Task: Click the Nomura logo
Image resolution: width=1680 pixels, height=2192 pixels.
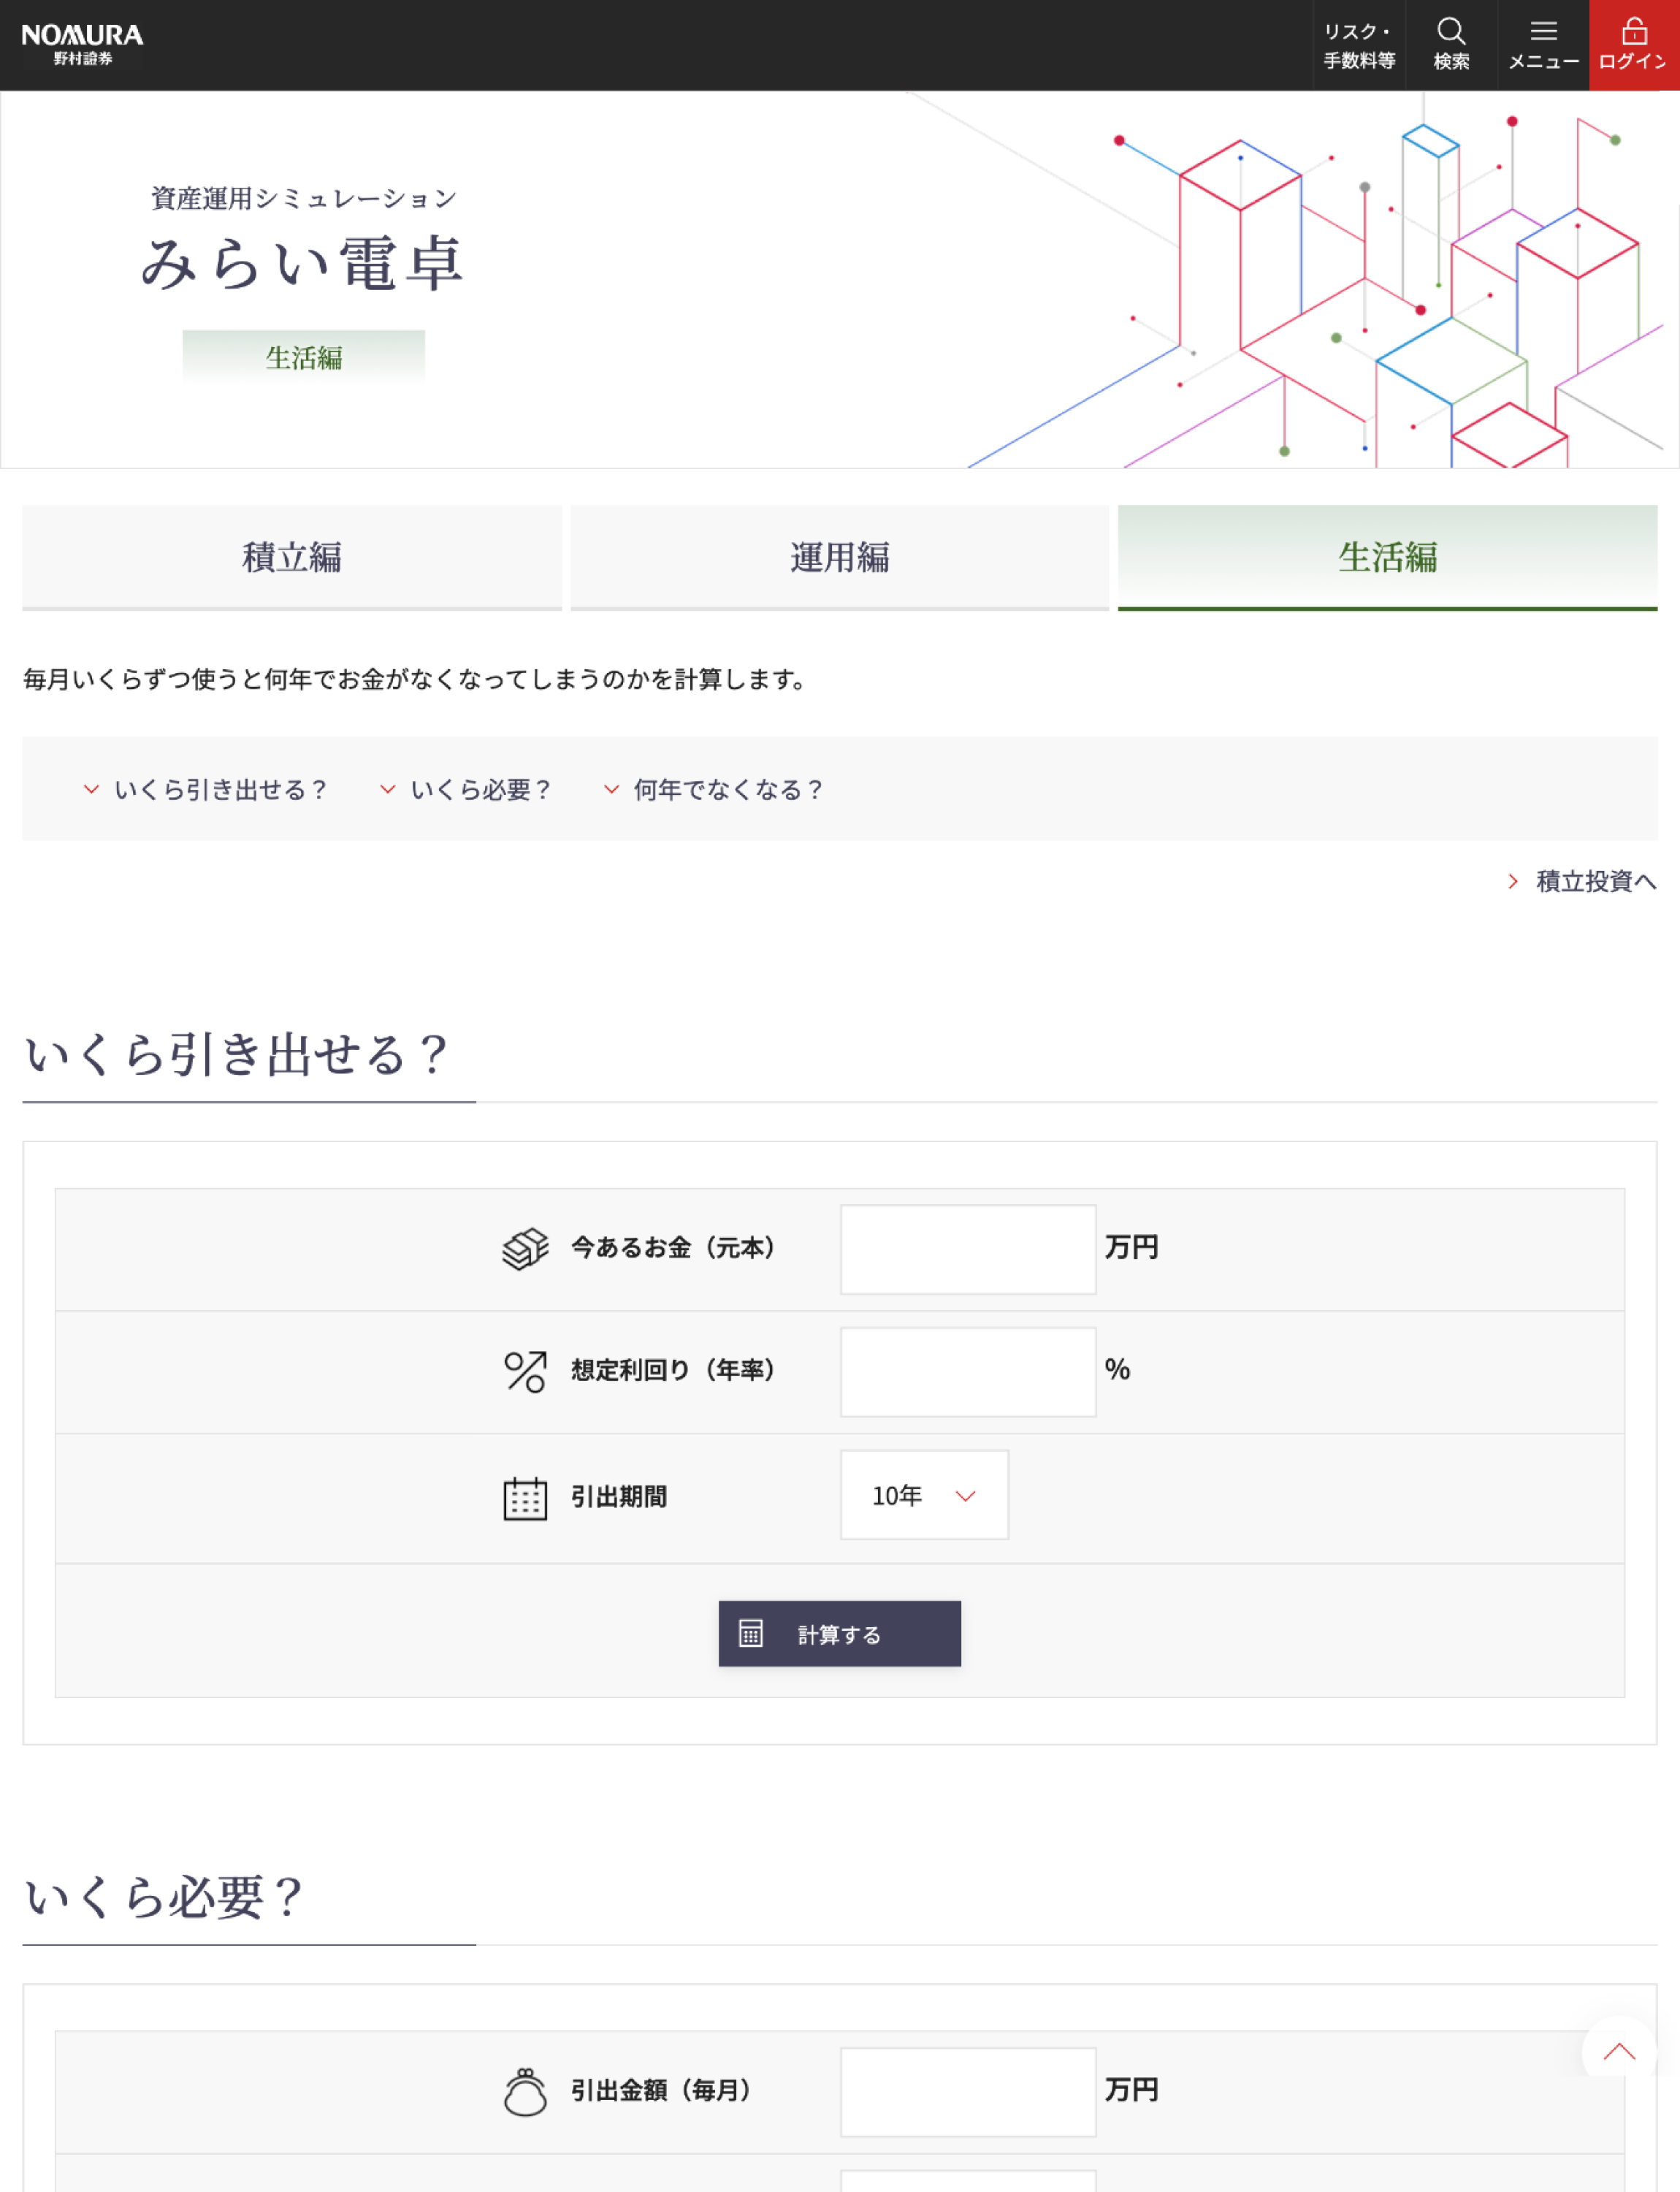Action: 82,45
